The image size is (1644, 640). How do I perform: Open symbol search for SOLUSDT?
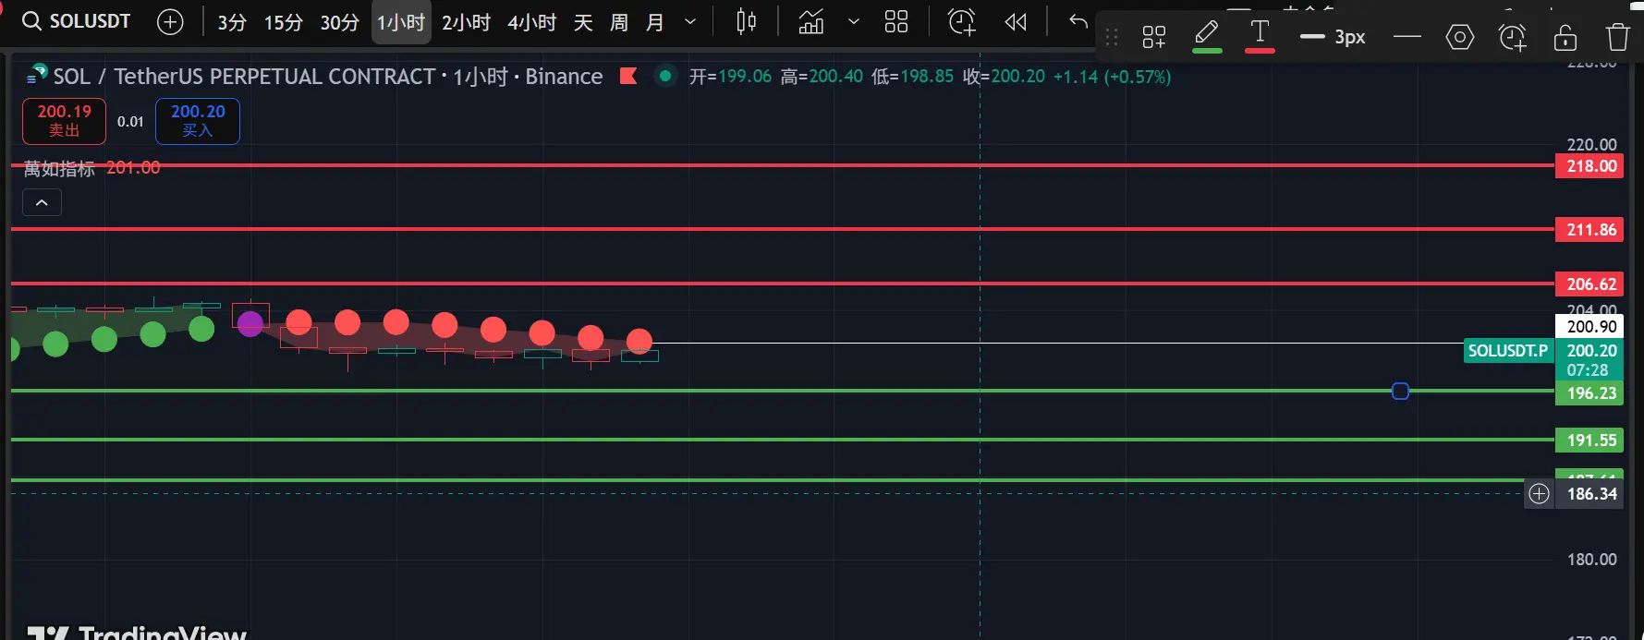(x=77, y=21)
